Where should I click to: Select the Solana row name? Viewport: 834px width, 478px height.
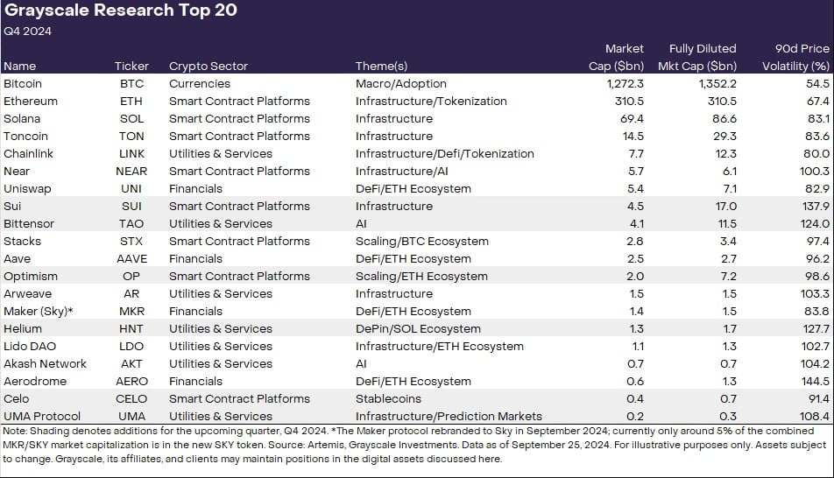click(22, 118)
